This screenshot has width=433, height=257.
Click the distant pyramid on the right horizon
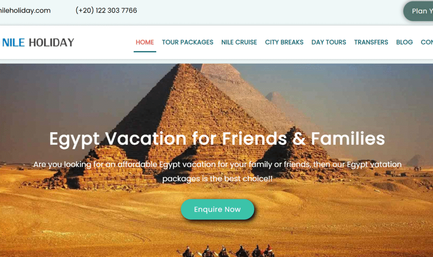click(417, 160)
